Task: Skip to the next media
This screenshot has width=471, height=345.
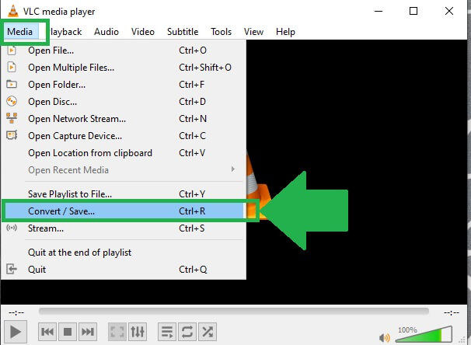Action: point(88,332)
